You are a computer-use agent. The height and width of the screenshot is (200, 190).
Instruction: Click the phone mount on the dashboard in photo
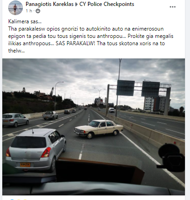(x=171, y=158)
